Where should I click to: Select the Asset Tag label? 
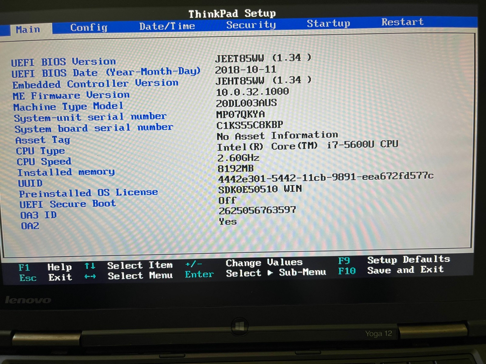[43, 140]
